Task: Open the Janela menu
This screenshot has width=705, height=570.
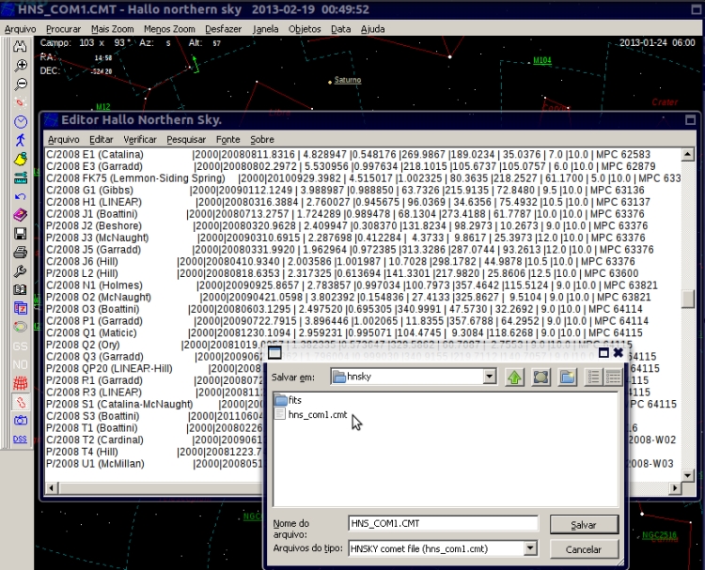Action: (x=265, y=29)
